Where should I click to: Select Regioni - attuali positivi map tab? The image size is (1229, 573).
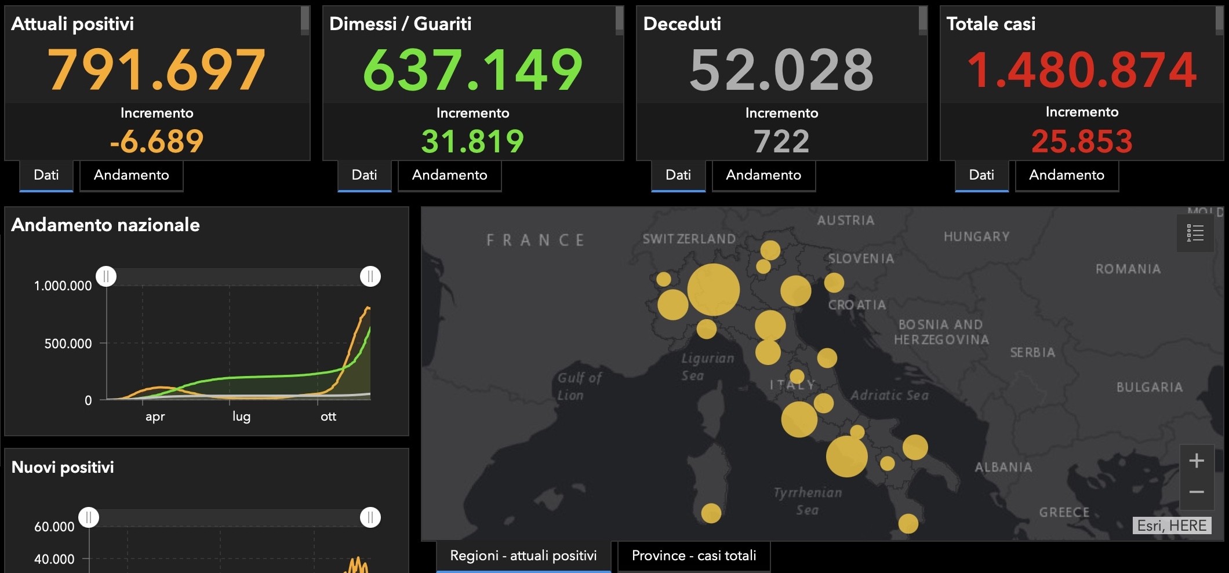[523, 556]
